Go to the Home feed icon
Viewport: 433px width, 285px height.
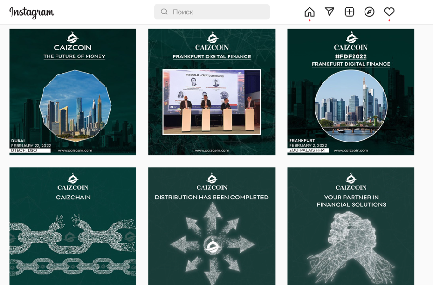pyautogui.click(x=309, y=12)
